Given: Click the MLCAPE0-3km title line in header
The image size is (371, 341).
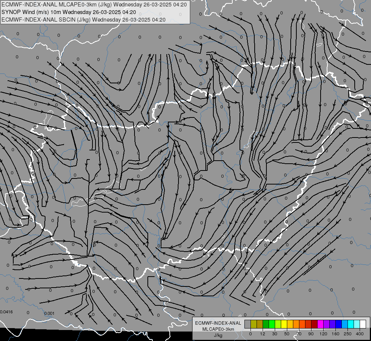Looking at the screenshot, I should [x=94, y=5].
